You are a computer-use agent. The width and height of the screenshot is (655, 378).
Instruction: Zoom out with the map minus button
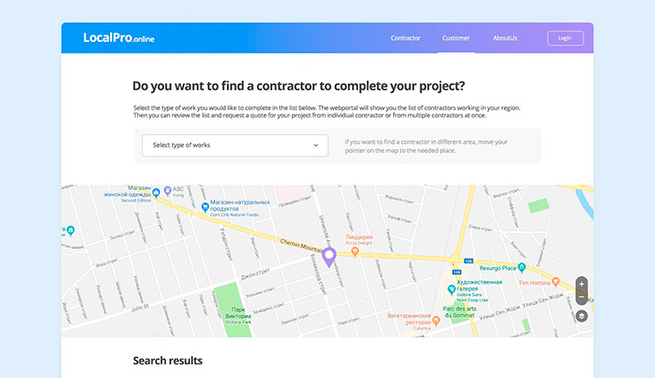click(x=581, y=297)
